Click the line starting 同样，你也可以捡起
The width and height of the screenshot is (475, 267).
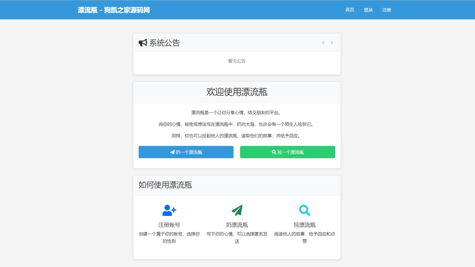[237, 136]
